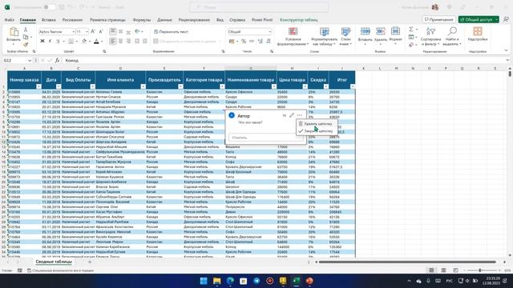This screenshot has height=288, width=513.
Task: Open Find and Select (Найти и выделить)
Action: [x=452, y=36]
